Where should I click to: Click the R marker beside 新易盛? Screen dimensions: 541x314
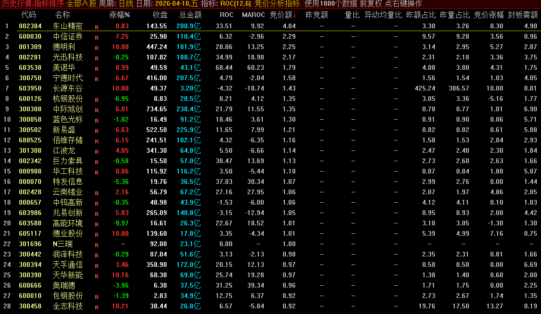97,131
